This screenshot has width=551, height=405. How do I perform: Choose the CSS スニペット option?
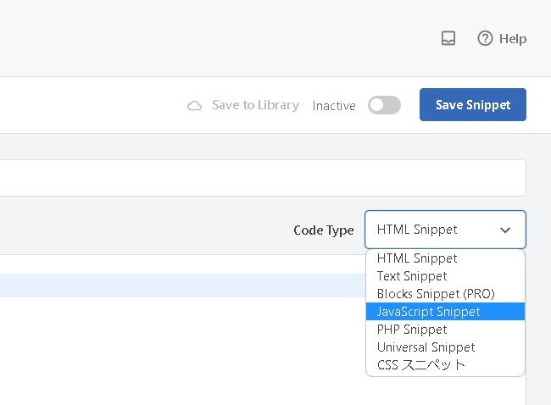coord(421,365)
